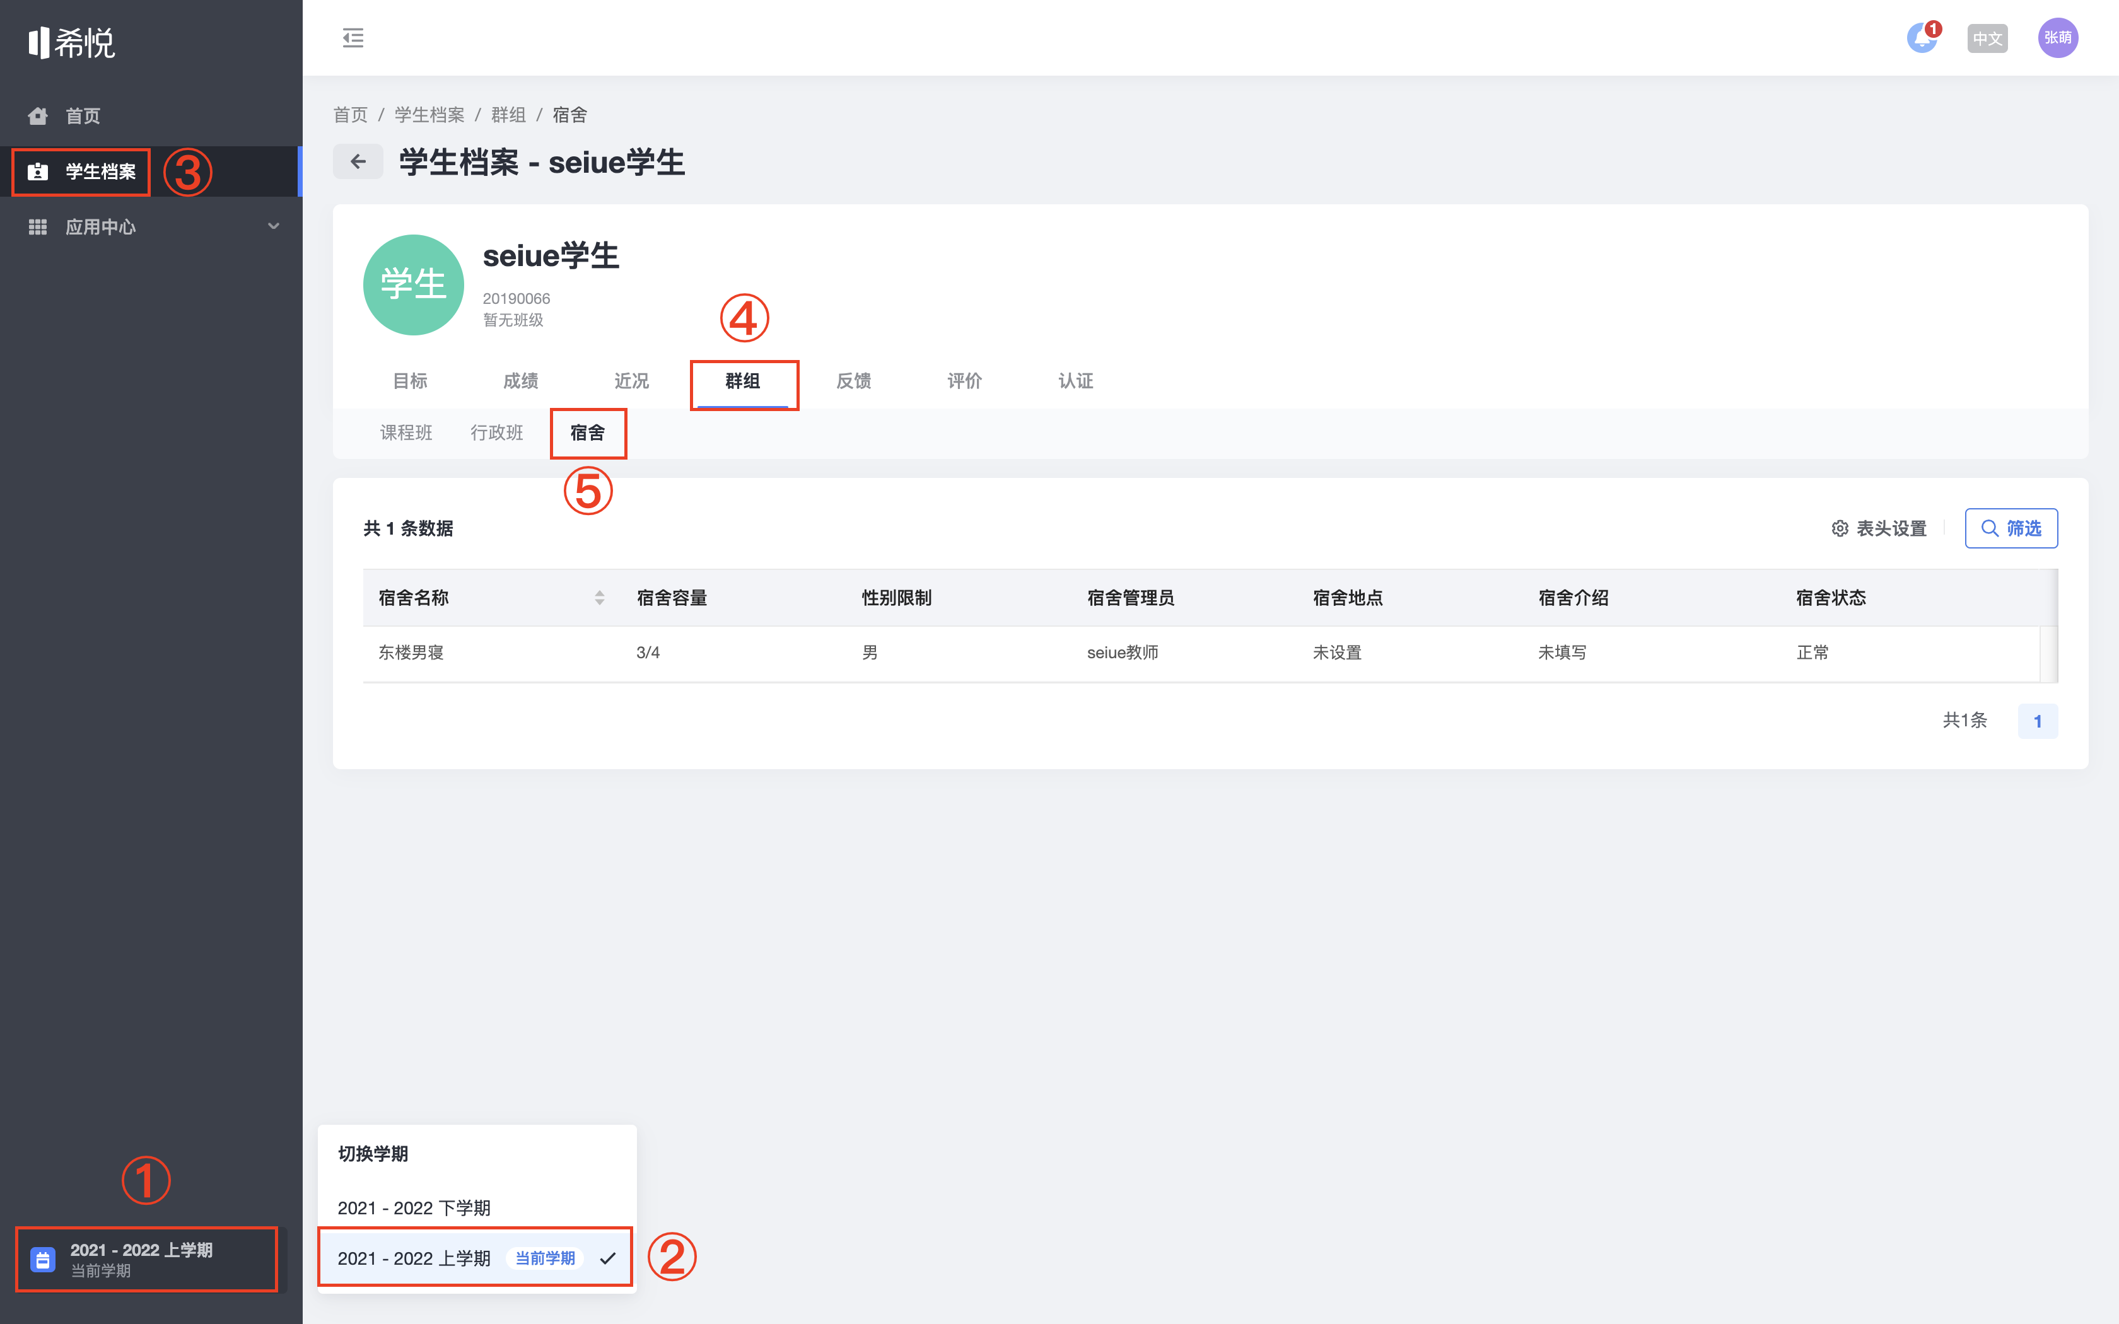Click the 应用中心 grid icon
Viewport: 2119px width, 1324px height.
coord(38,227)
